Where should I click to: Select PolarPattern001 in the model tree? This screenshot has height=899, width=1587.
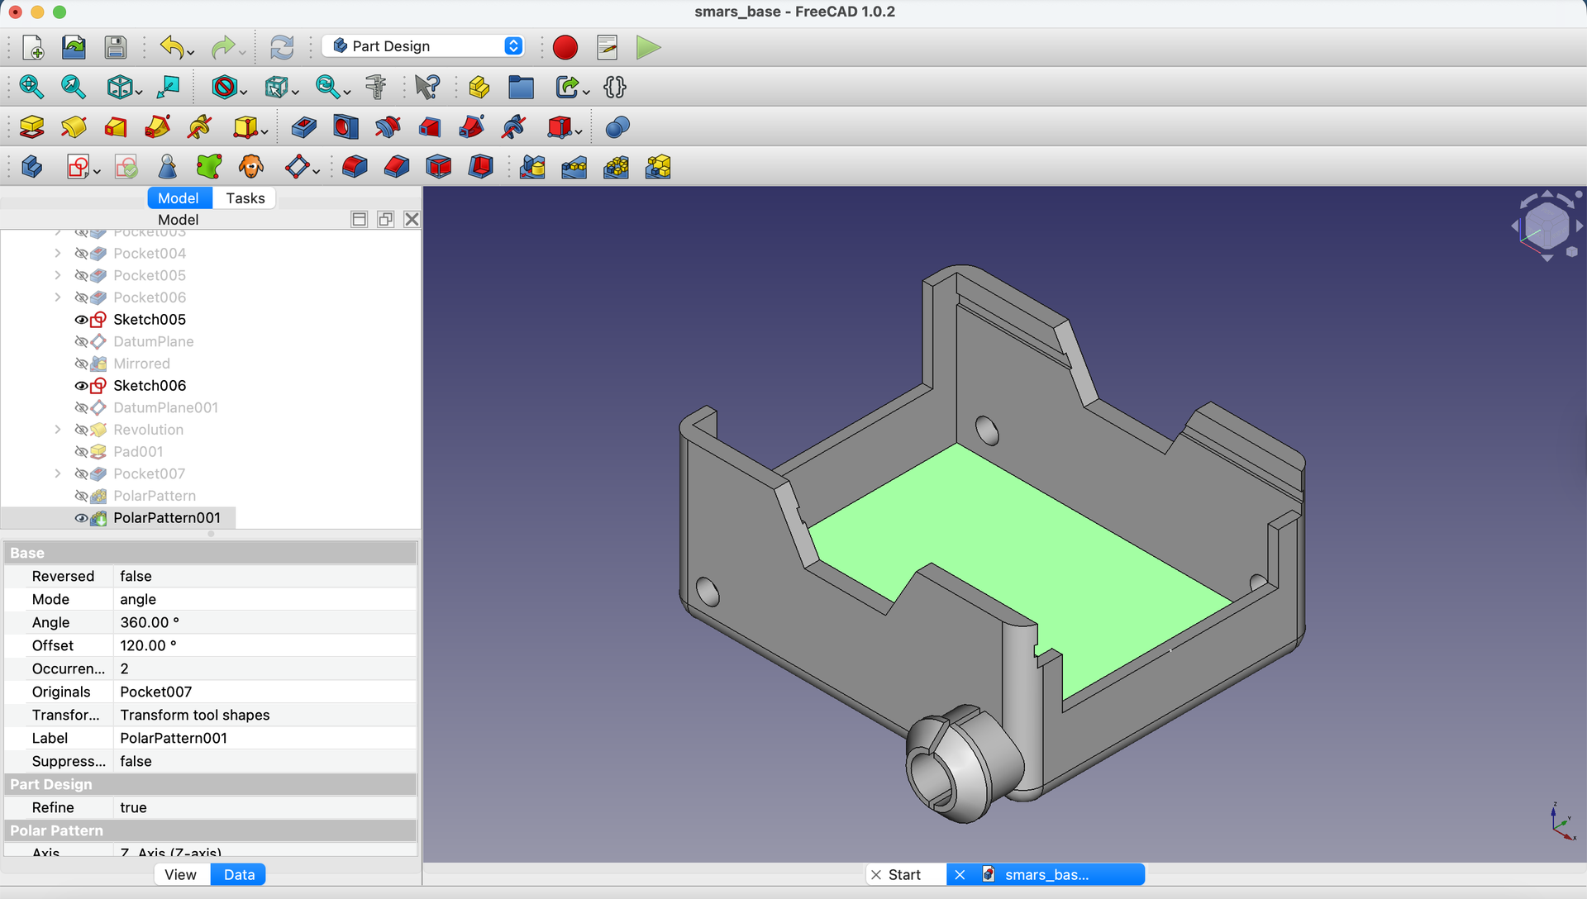click(x=166, y=518)
